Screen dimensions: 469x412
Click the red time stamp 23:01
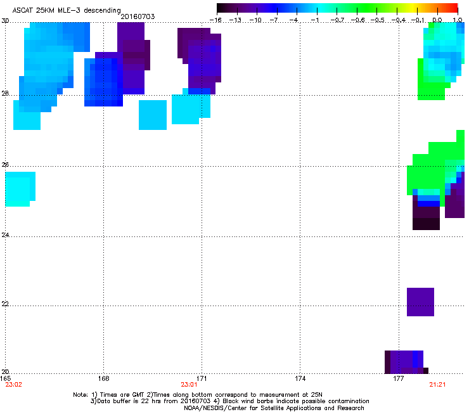click(x=189, y=385)
